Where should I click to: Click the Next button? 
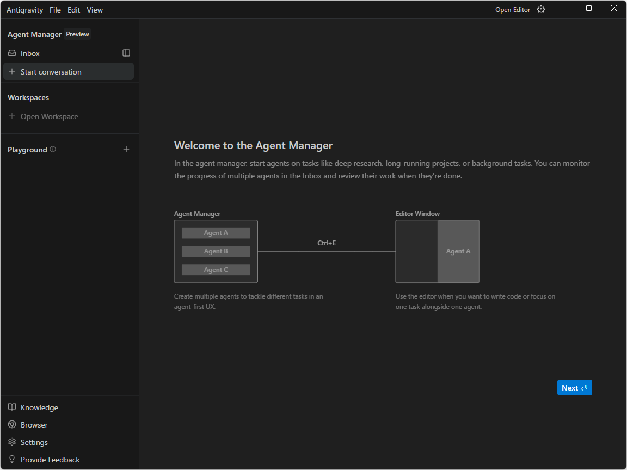click(574, 388)
